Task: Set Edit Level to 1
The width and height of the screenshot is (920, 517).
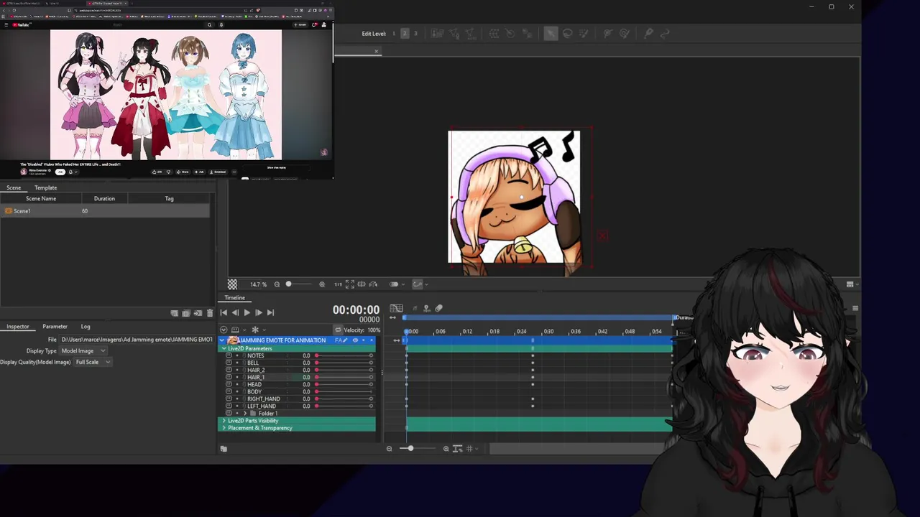Action: tap(394, 34)
